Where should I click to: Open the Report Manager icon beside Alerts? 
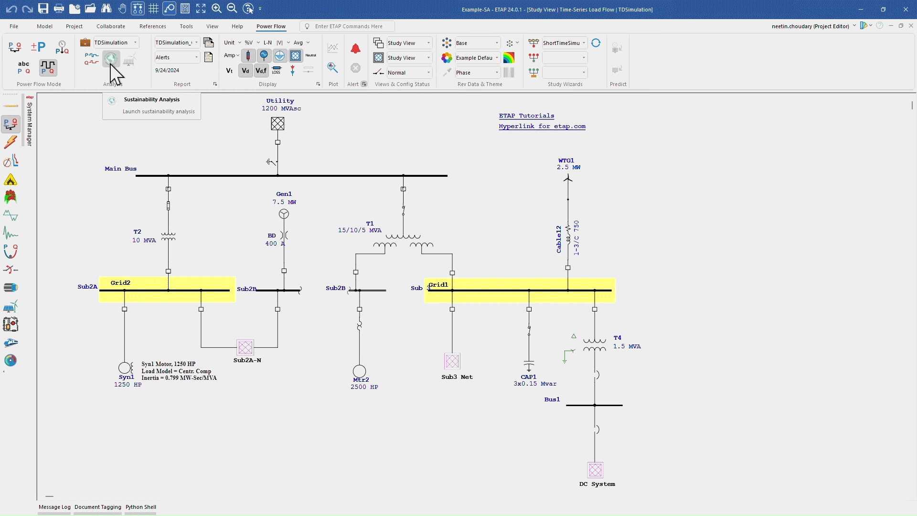tap(208, 57)
